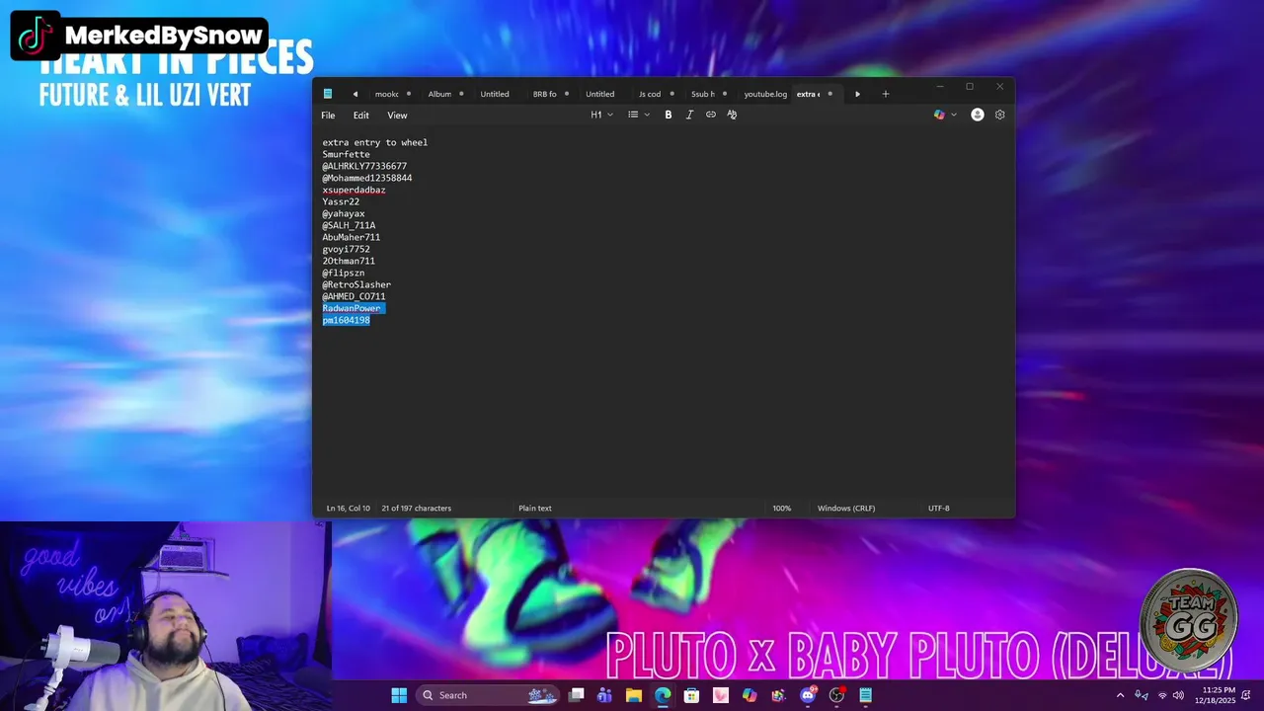Click the line 'extra entry to wheel'

[375, 142]
